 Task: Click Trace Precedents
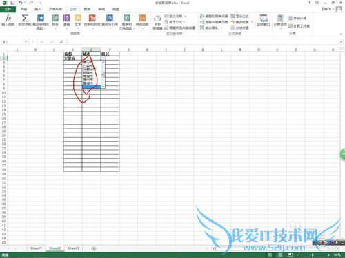[x=214, y=16]
